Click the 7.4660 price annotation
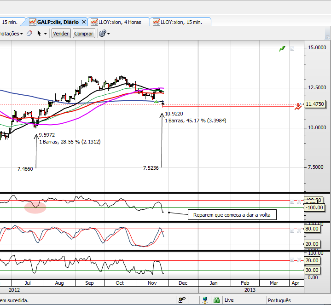 pos(25,169)
